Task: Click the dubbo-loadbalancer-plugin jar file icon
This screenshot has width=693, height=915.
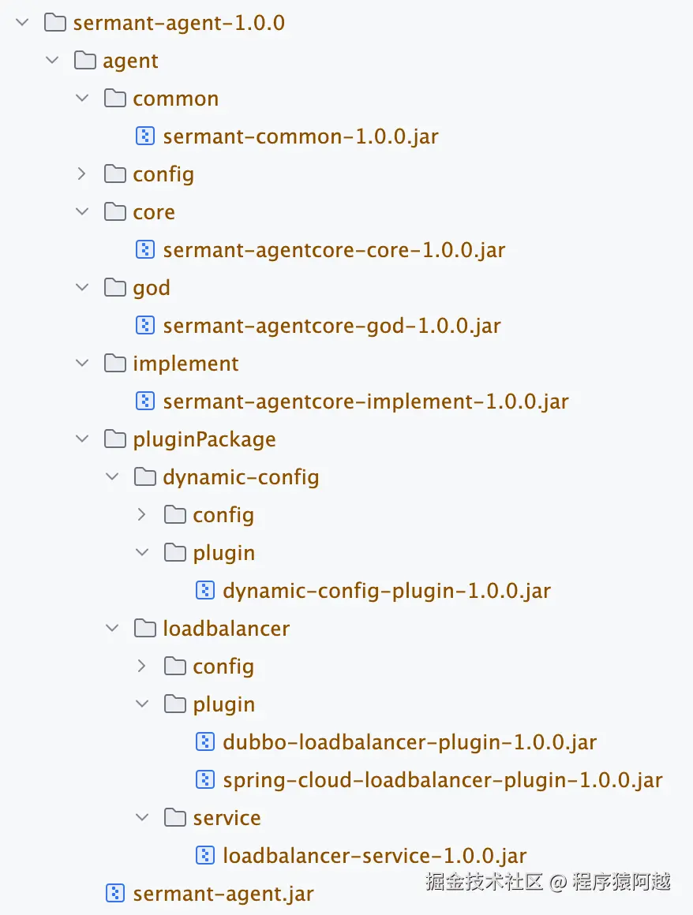Action: pyautogui.click(x=205, y=741)
